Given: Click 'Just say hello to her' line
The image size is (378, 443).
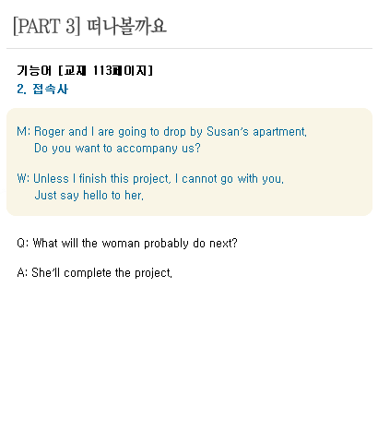Looking at the screenshot, I should (x=89, y=196).
